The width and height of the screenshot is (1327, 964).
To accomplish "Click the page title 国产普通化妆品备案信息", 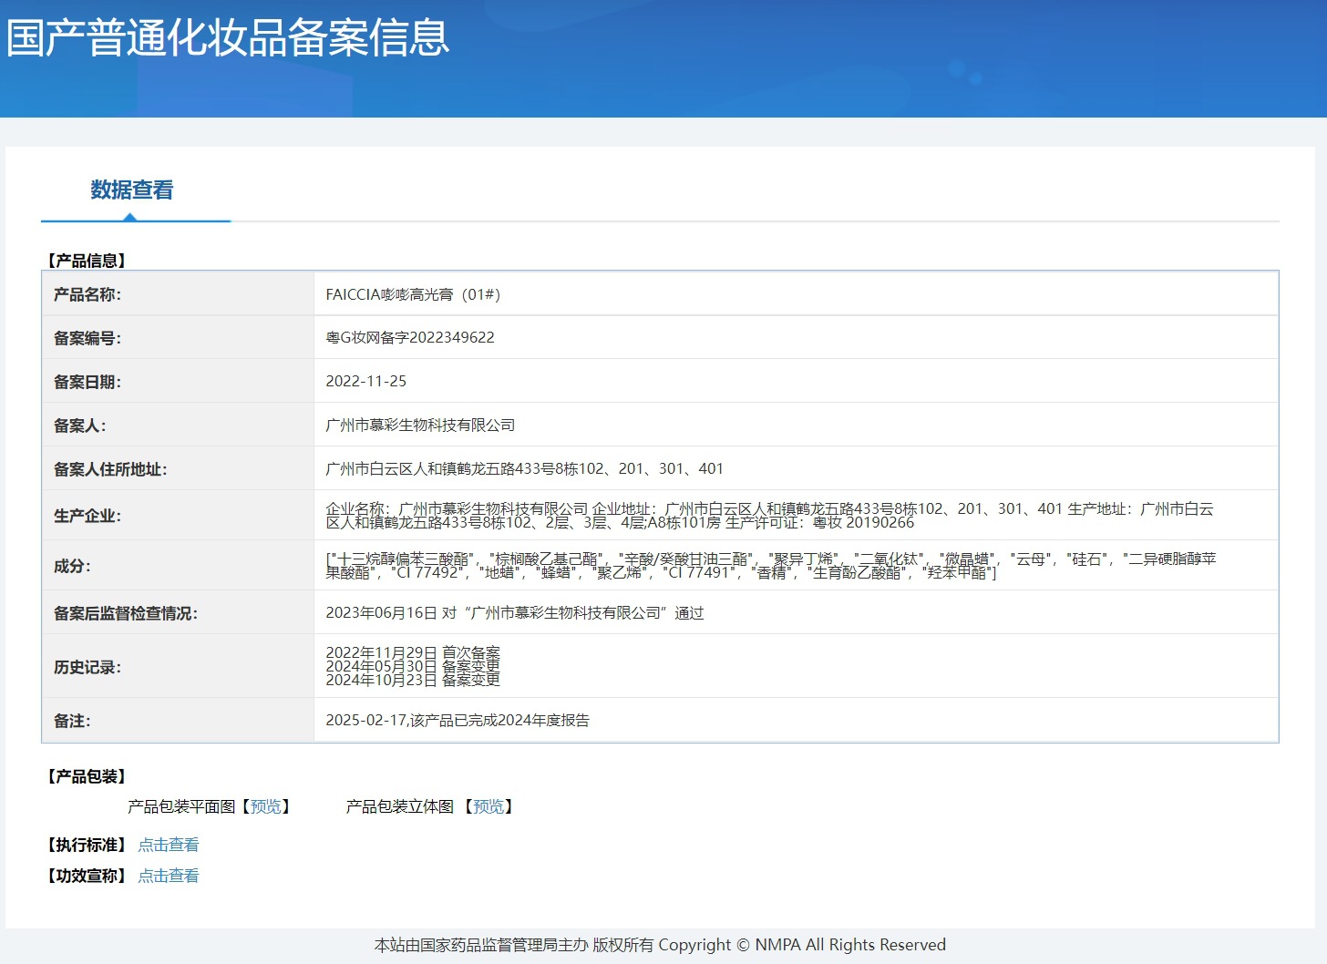I will tap(228, 38).
